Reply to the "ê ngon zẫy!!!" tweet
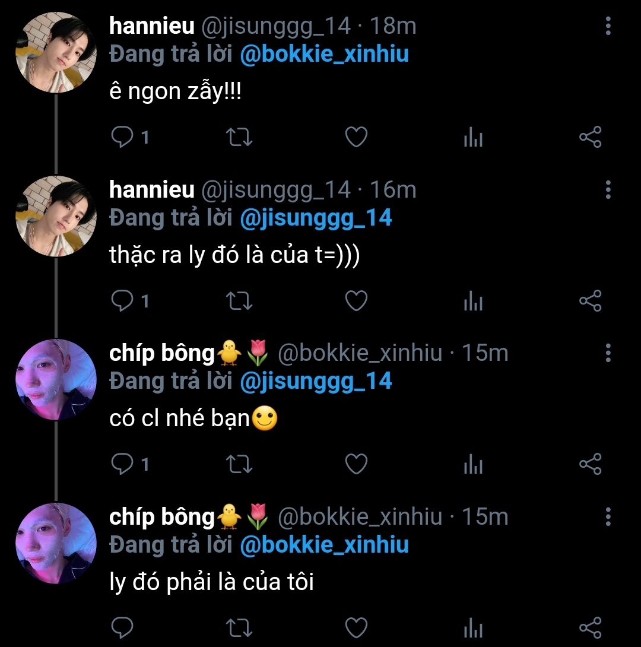 point(123,138)
